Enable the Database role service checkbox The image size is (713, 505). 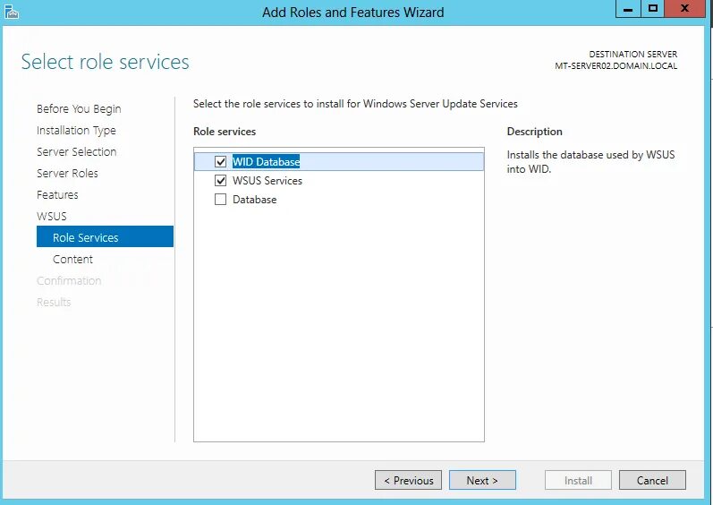pyautogui.click(x=221, y=200)
